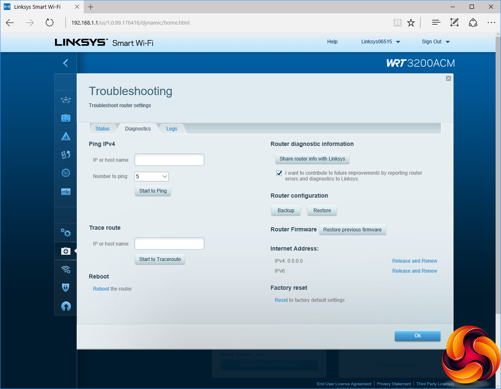Click the Start to Traceroute button
The image size is (501, 389).
click(160, 259)
